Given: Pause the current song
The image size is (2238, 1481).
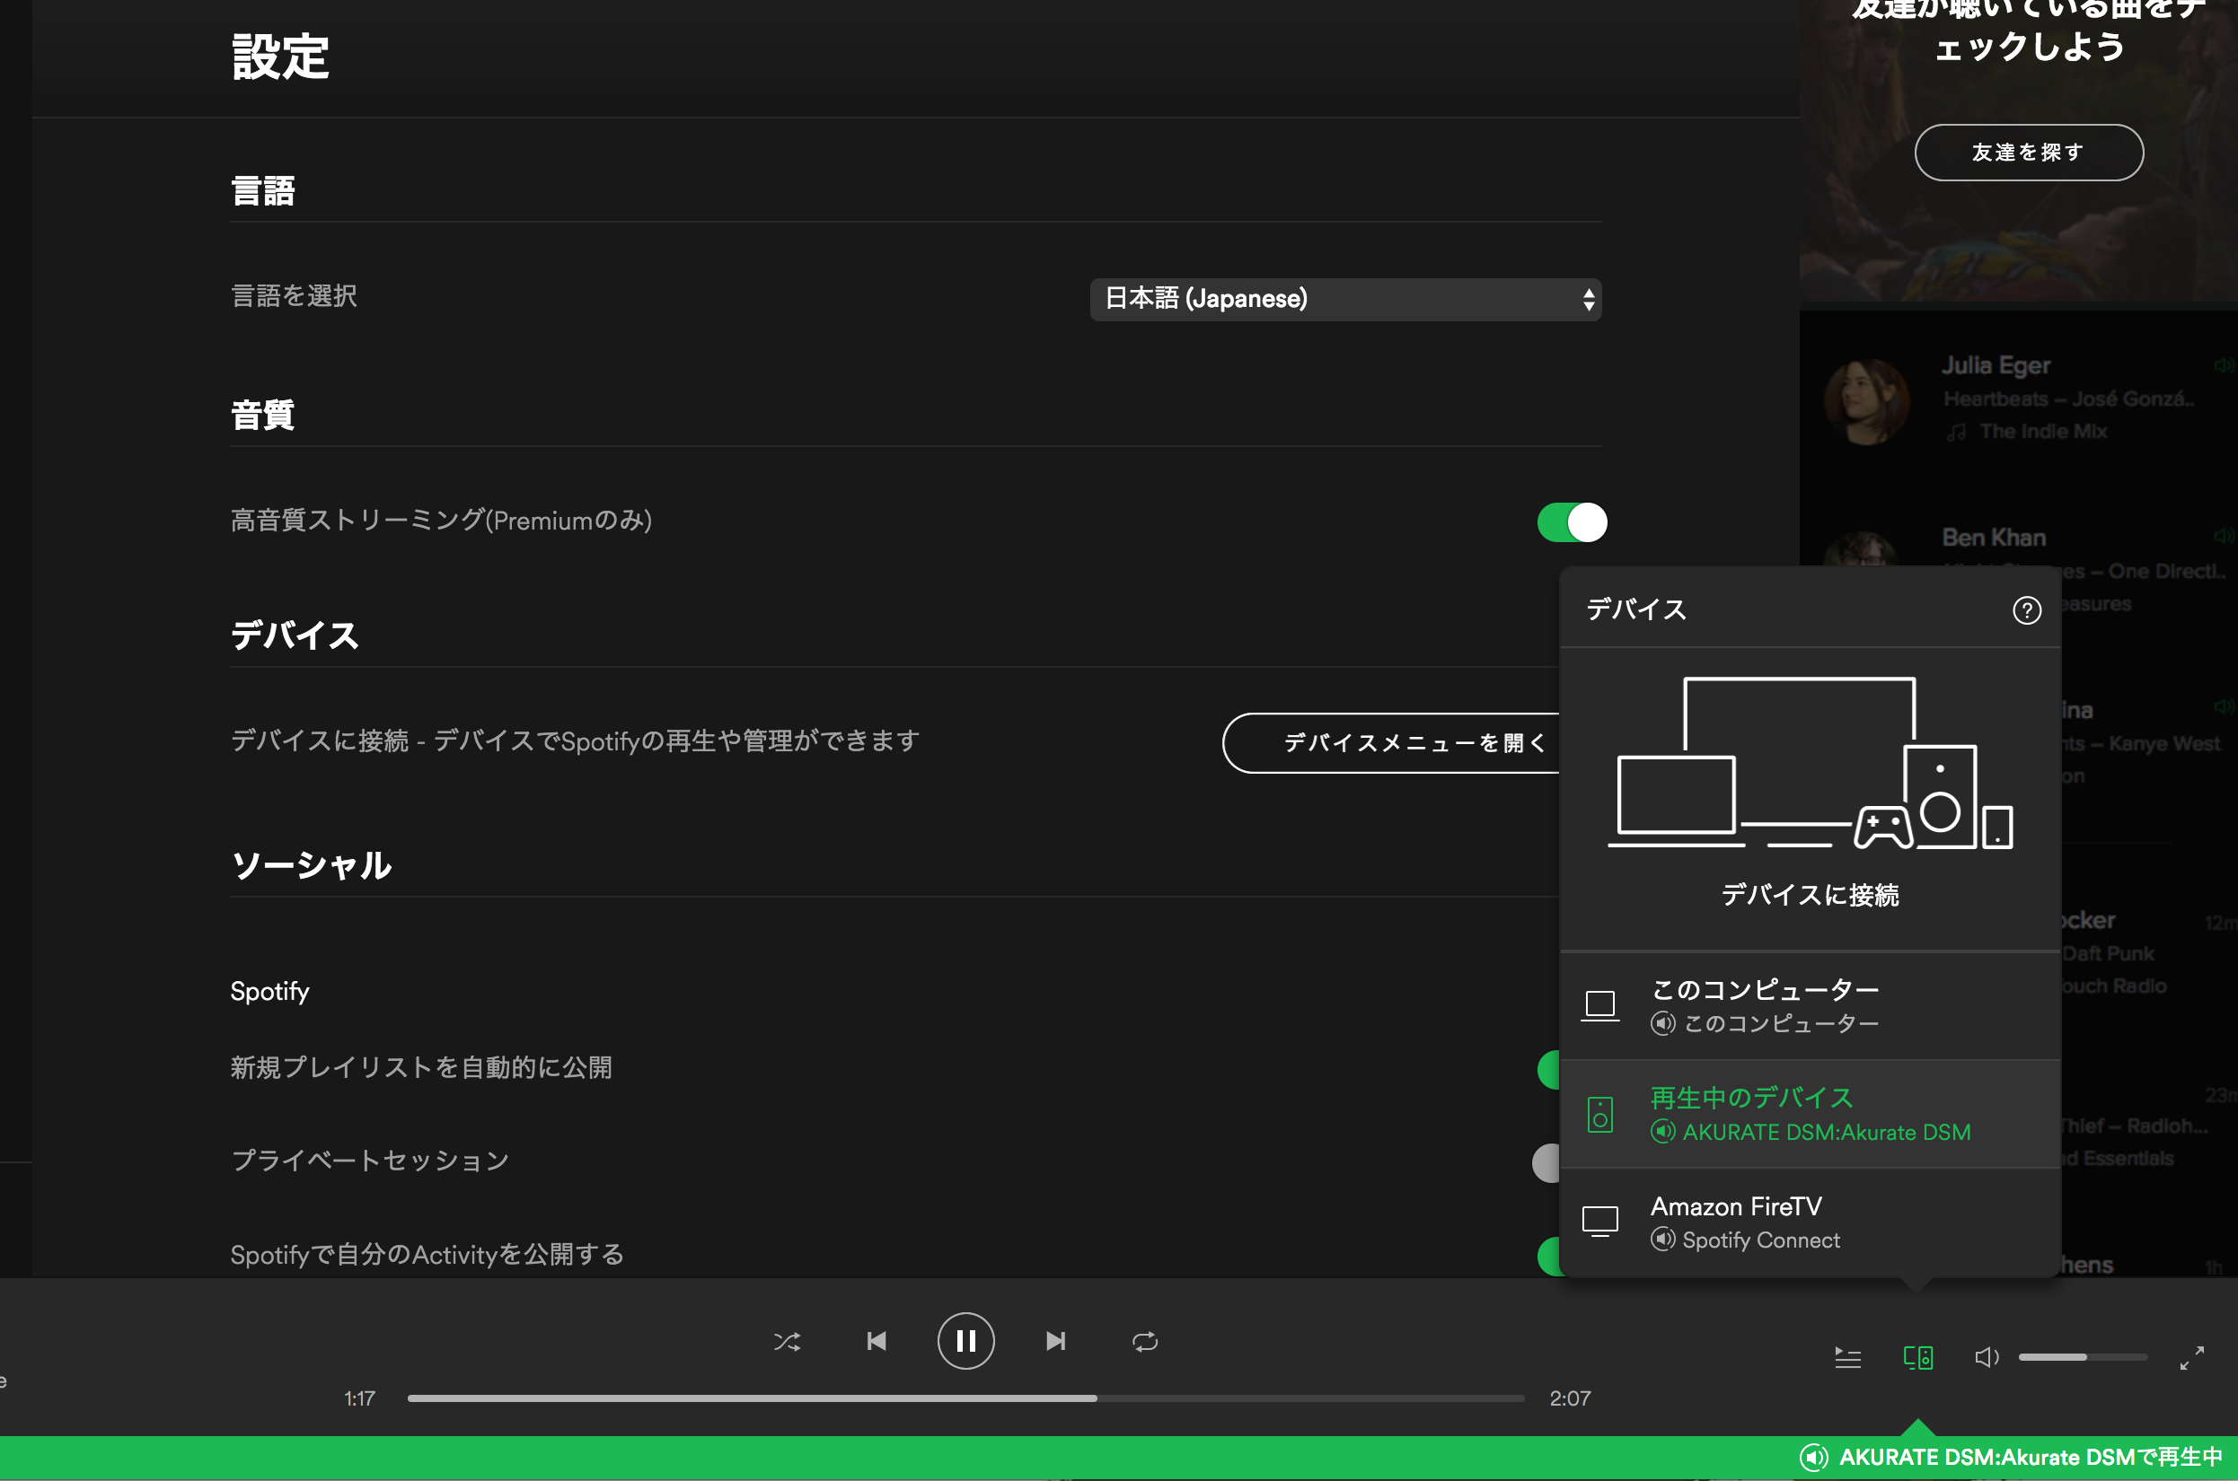Looking at the screenshot, I should pos(965,1340).
